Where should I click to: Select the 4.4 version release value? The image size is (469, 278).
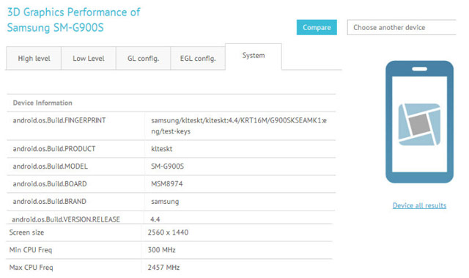[155, 219]
